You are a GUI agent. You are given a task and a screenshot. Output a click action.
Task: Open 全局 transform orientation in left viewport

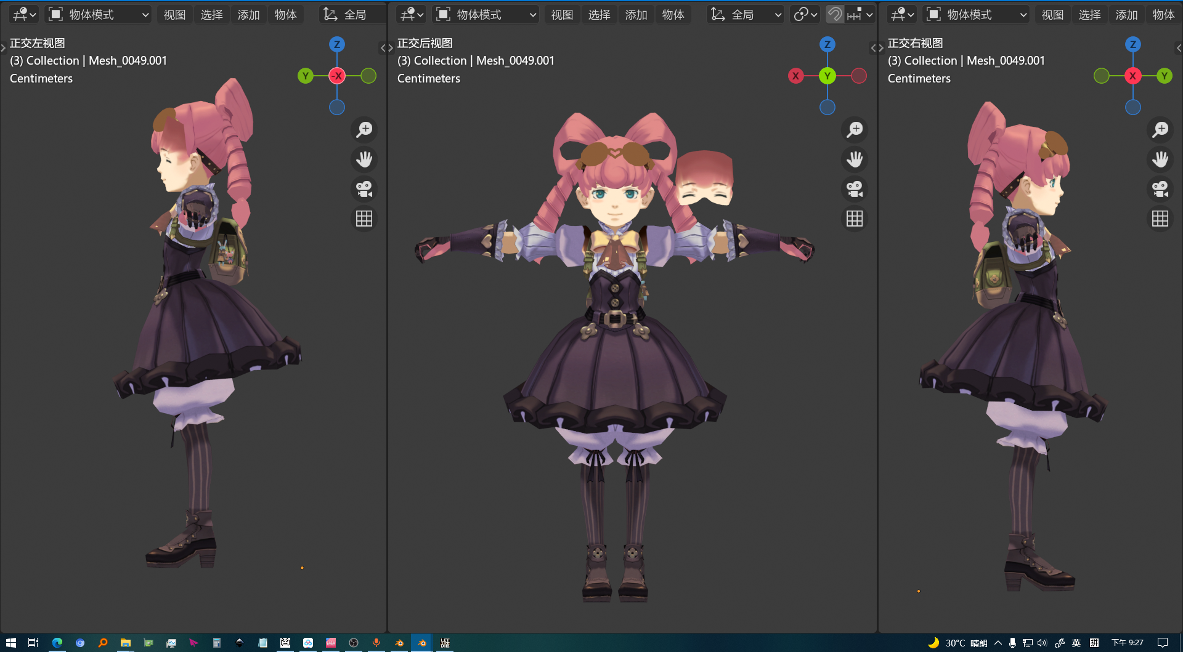(351, 14)
